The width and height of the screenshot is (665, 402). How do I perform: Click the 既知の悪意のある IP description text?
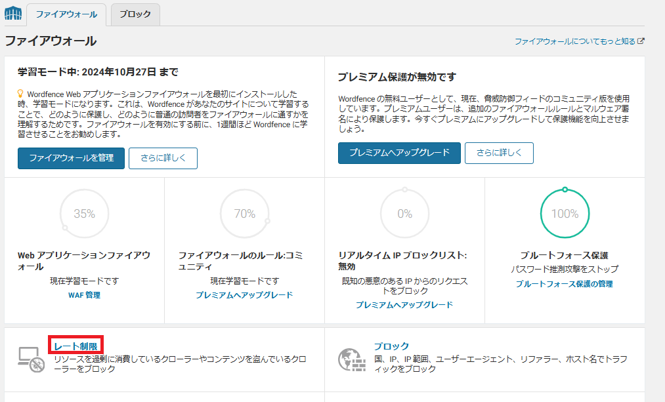pyautogui.click(x=404, y=286)
